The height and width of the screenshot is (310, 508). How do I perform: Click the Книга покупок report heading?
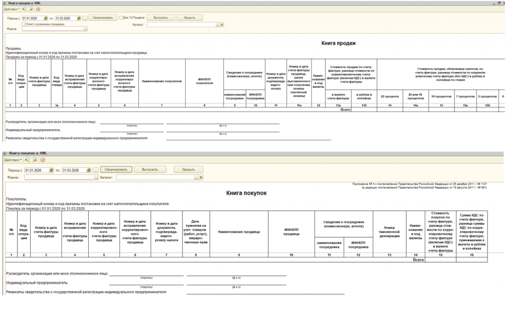point(247,193)
